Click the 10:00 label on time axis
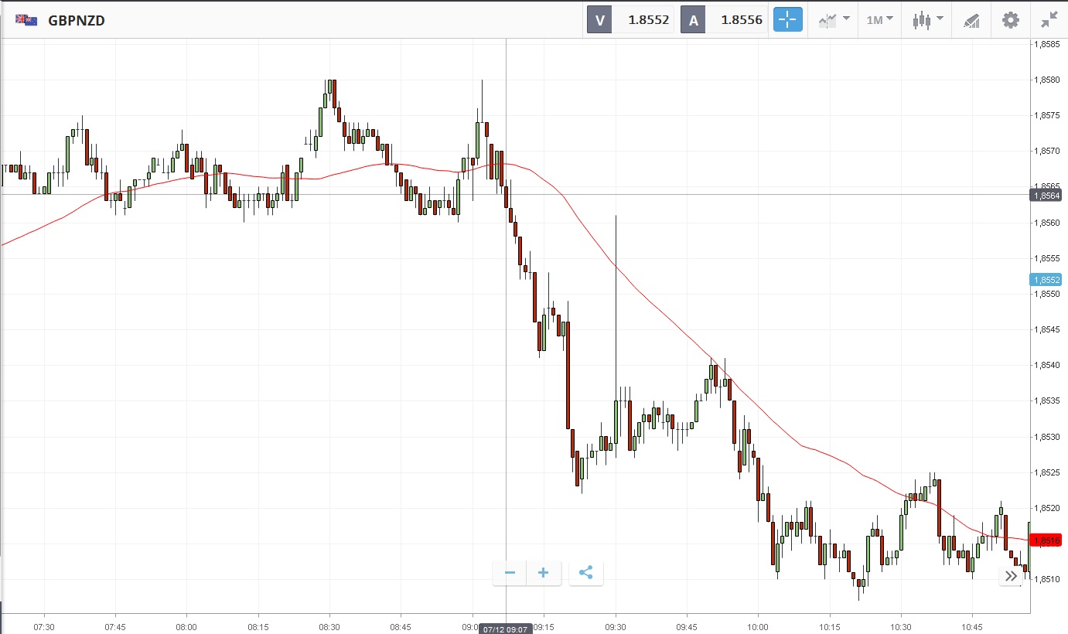1068x634 pixels. [758, 626]
